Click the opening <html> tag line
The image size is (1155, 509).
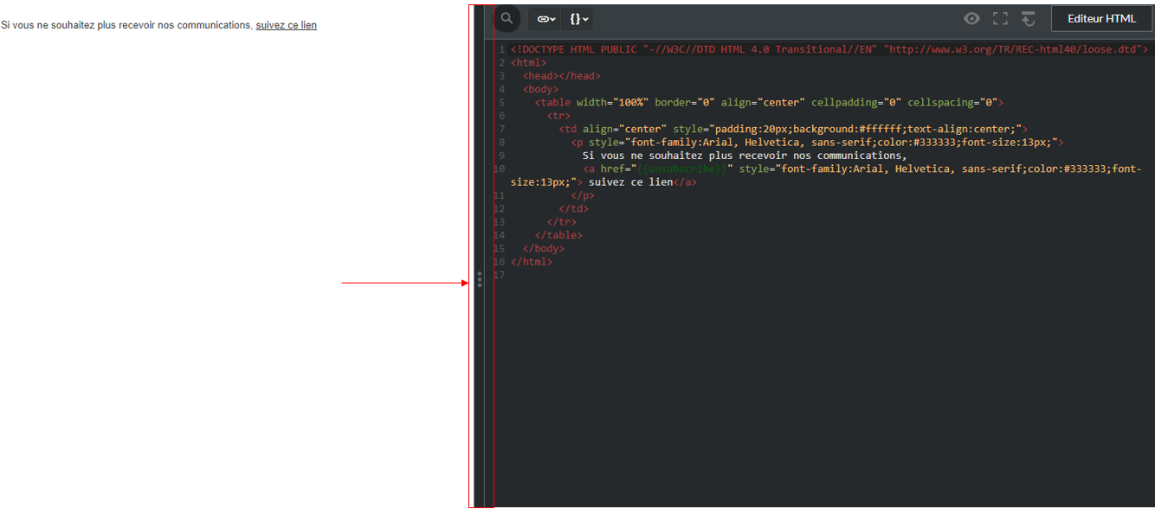click(528, 63)
